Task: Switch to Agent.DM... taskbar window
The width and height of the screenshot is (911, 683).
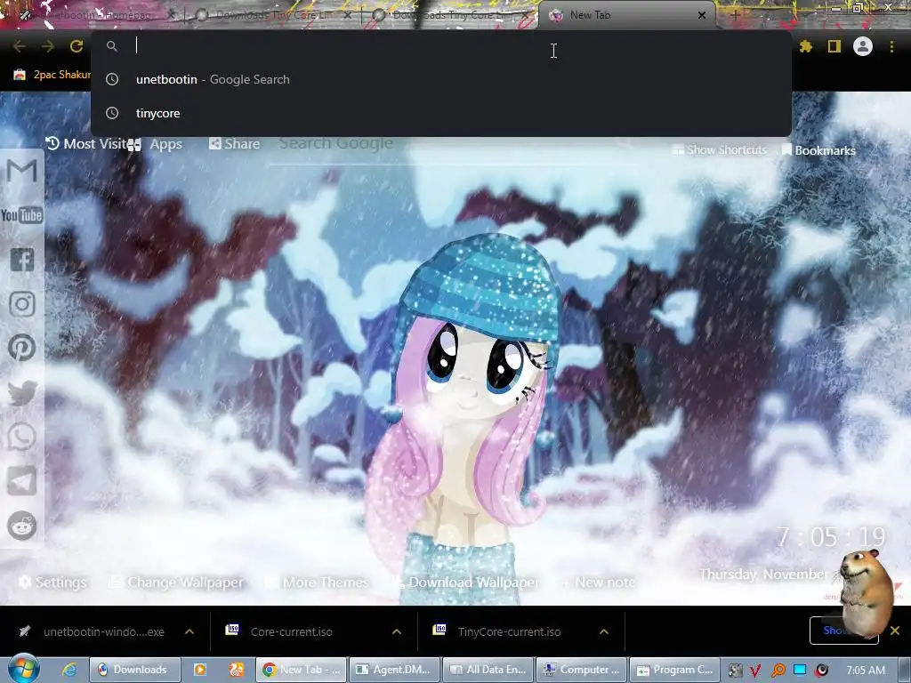Action: pos(395,670)
